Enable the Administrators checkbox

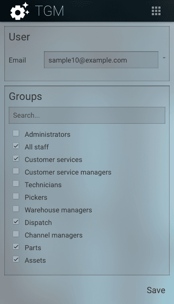(x=16, y=133)
